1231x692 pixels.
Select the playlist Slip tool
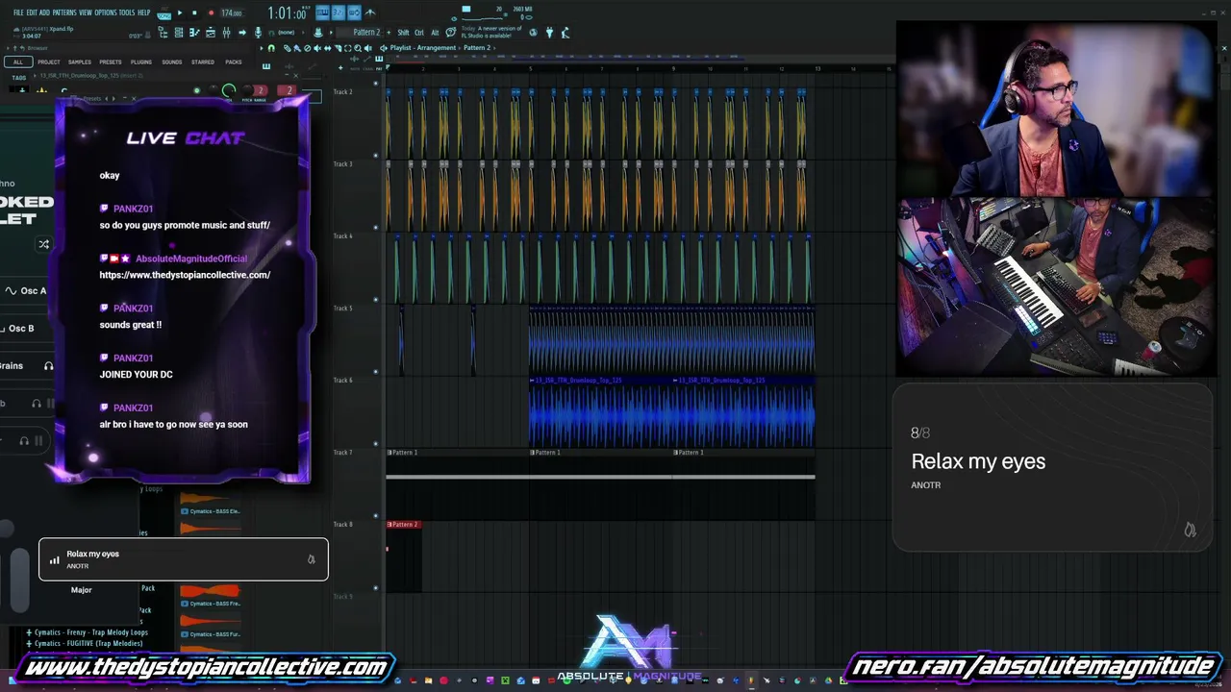328,48
